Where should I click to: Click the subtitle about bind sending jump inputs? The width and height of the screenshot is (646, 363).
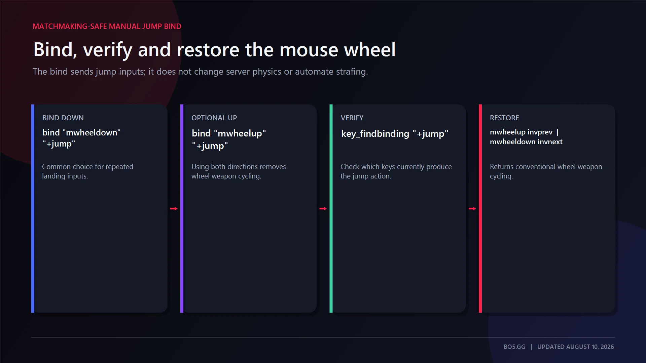click(200, 72)
